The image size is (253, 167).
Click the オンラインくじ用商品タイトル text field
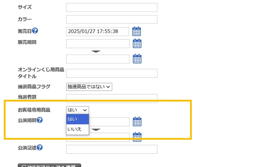[112, 73]
